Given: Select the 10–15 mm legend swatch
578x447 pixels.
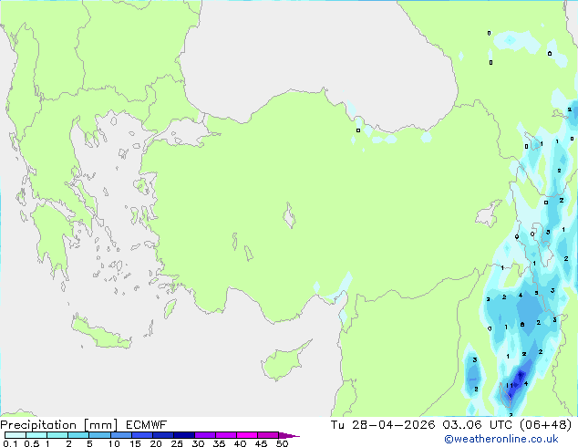Looking at the screenshot, I should coord(120,435).
